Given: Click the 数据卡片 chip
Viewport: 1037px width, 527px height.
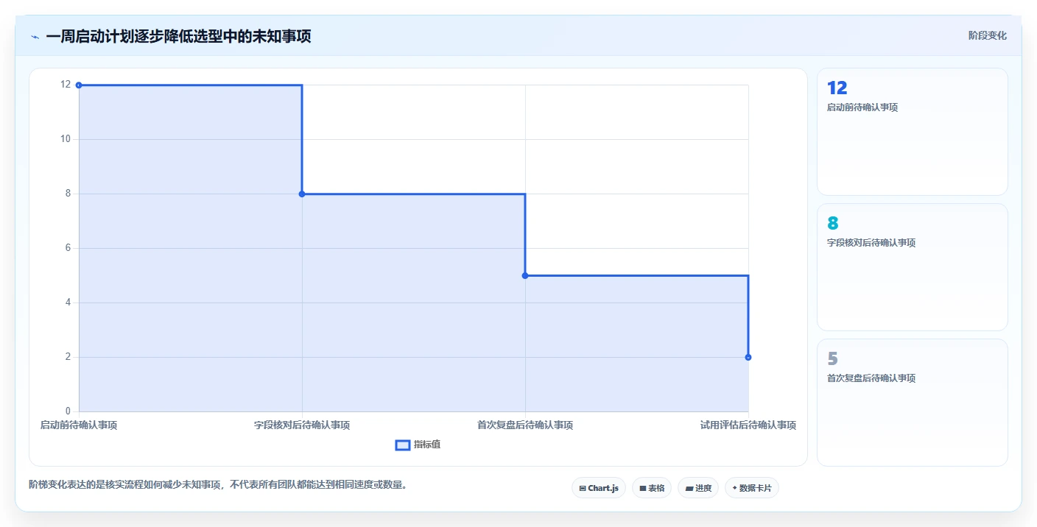Looking at the screenshot, I should [752, 488].
